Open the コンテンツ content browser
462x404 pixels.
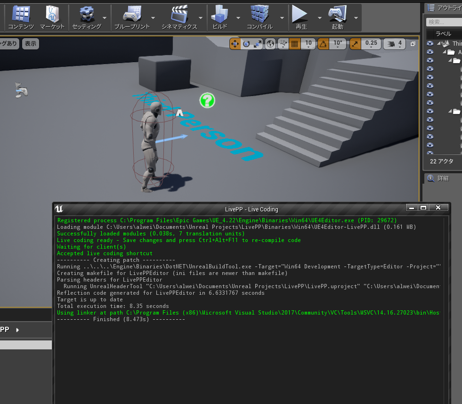pos(21,18)
